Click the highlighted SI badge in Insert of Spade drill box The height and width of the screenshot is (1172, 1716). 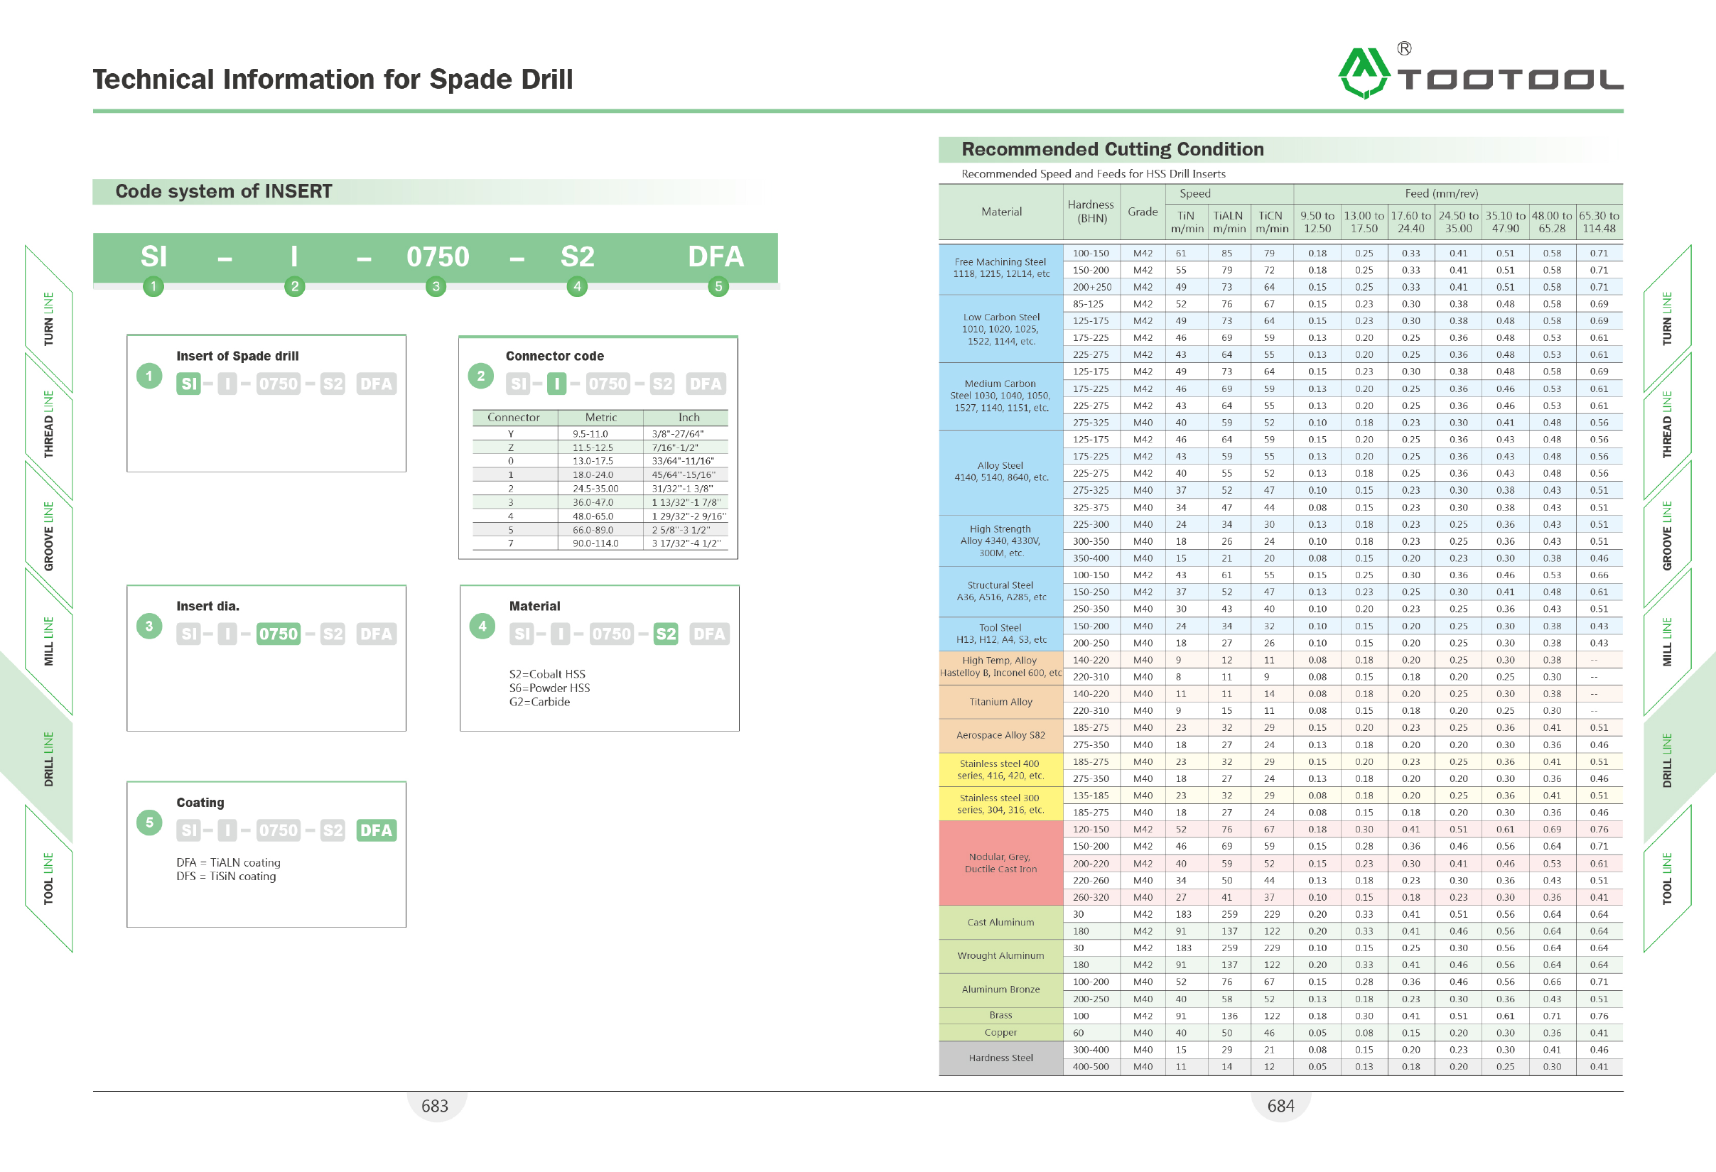point(189,384)
